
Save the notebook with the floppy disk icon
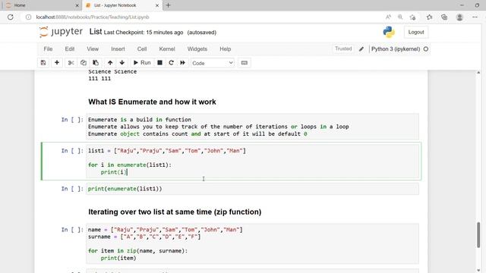[43, 63]
